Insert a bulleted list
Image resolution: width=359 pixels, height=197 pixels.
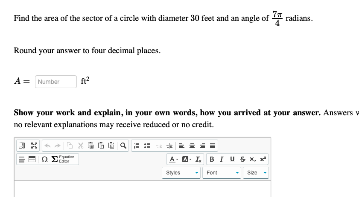click(147, 146)
